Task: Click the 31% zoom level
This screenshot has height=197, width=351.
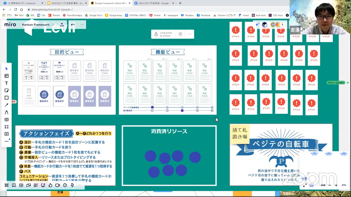Action: [x=344, y=185]
